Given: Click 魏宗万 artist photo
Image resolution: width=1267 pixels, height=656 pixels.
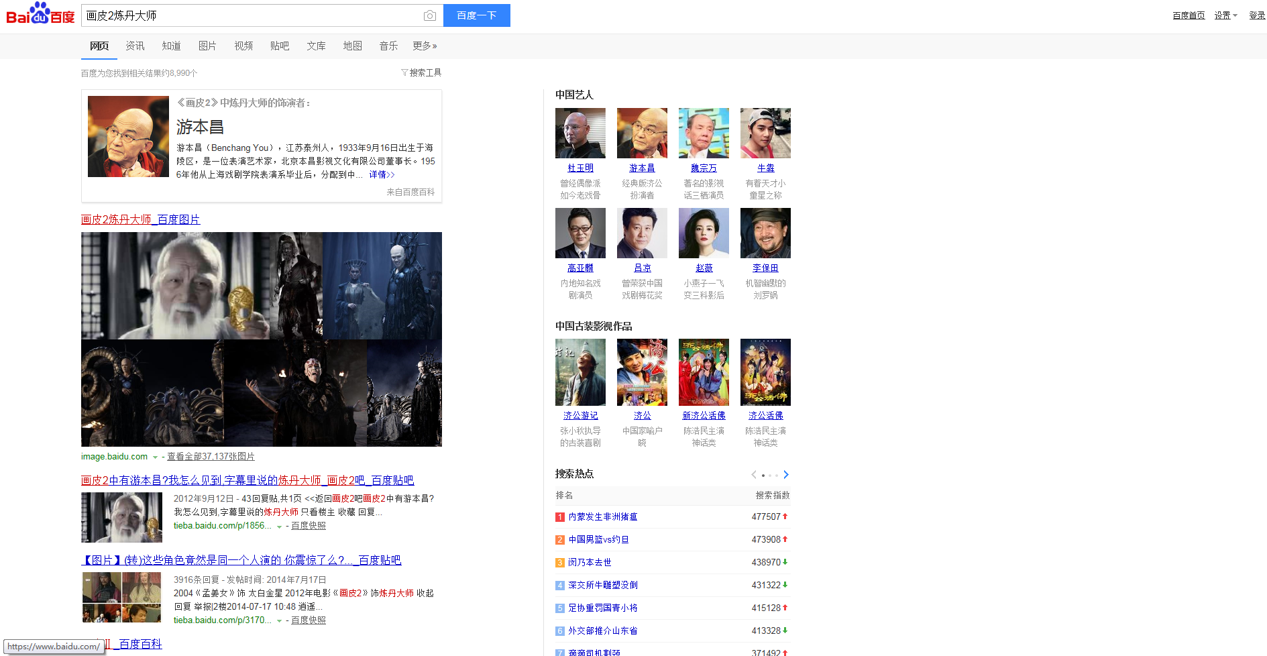Looking at the screenshot, I should [704, 133].
